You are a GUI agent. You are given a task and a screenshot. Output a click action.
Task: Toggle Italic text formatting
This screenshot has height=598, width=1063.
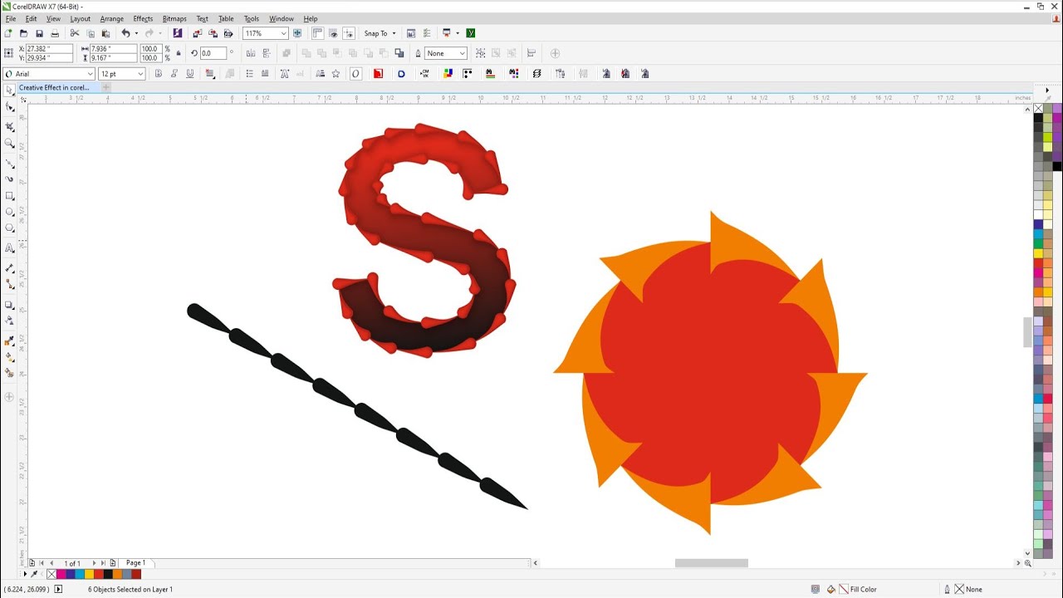click(174, 74)
